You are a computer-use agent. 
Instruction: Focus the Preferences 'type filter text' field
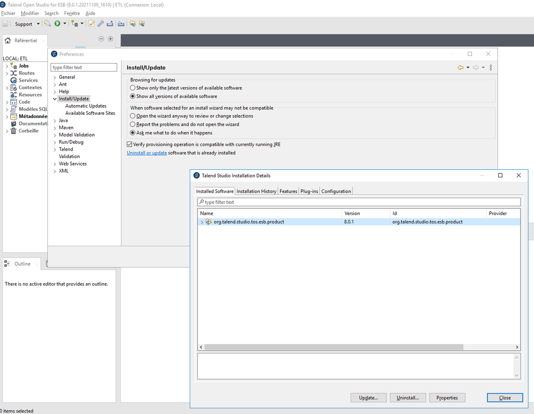[x=84, y=67]
